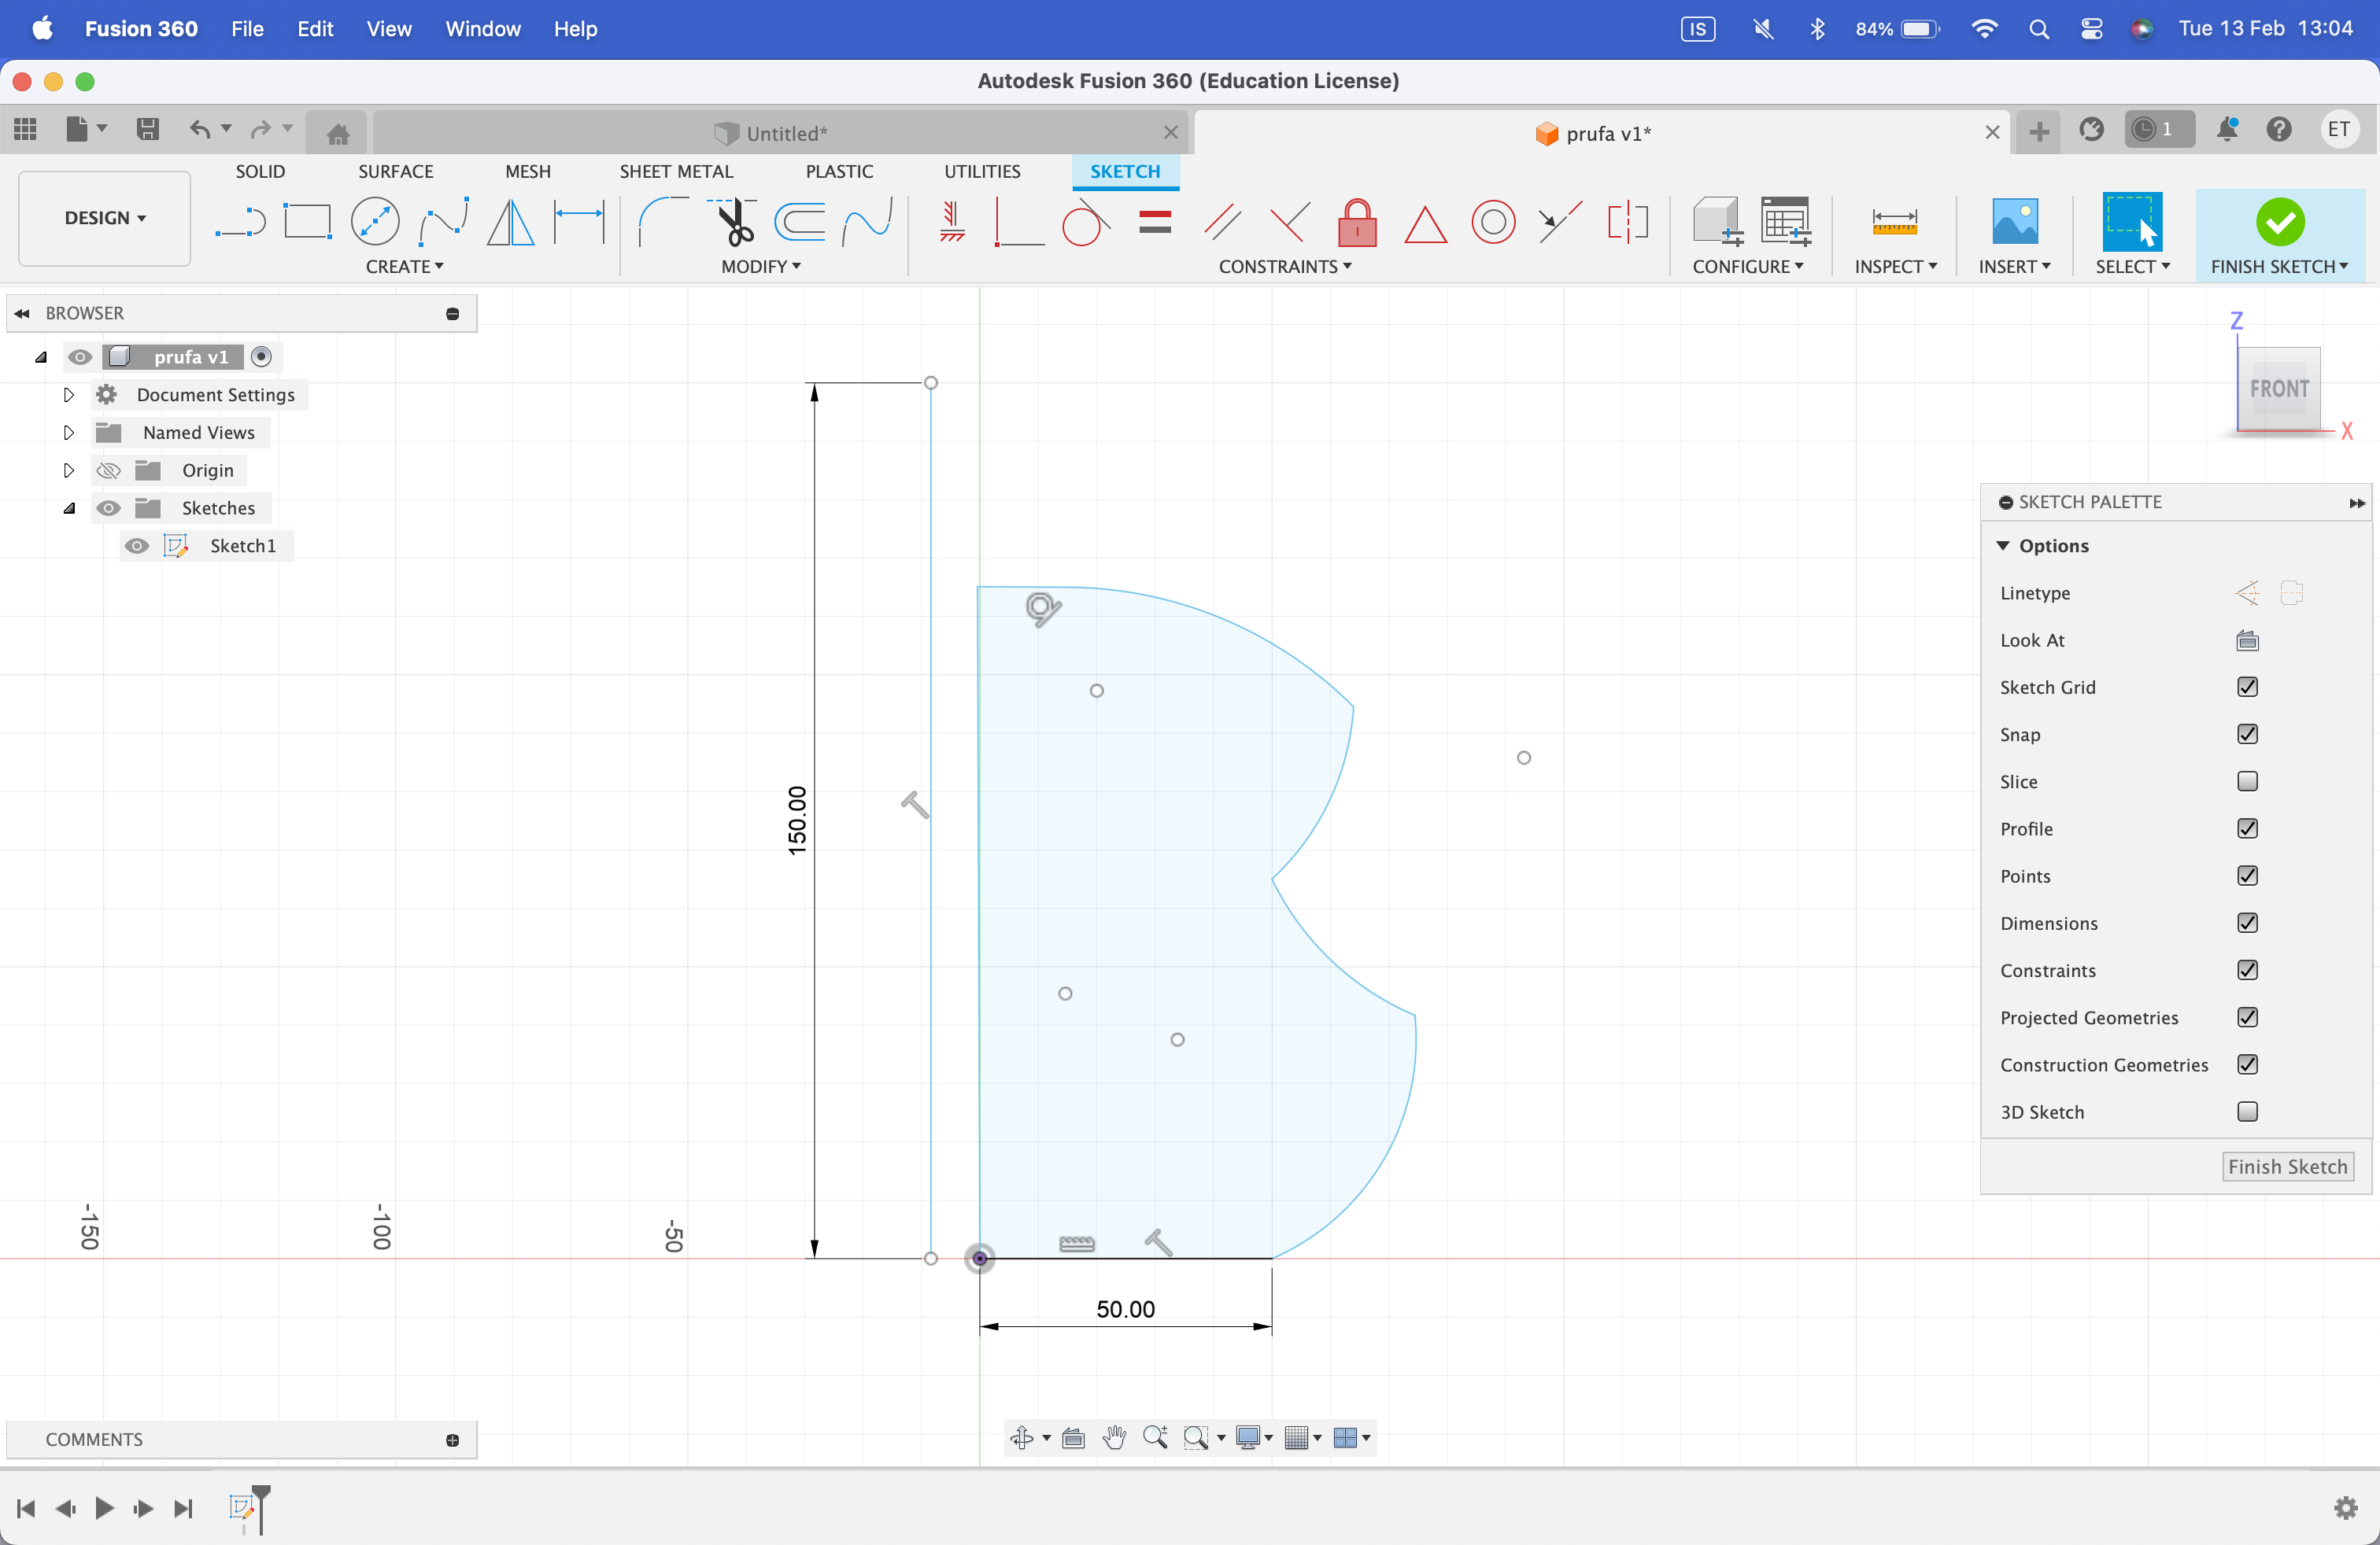Screen dimensions: 2380x1545
Task: Click the Finish Sketch button in palette
Action: point(2287,1167)
